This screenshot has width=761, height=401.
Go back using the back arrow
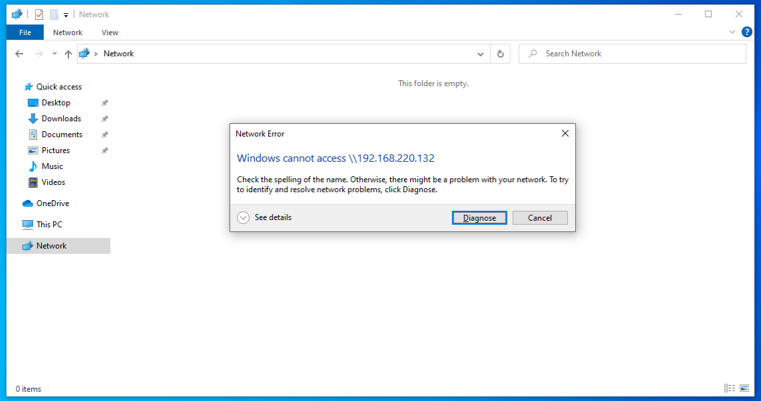[19, 54]
